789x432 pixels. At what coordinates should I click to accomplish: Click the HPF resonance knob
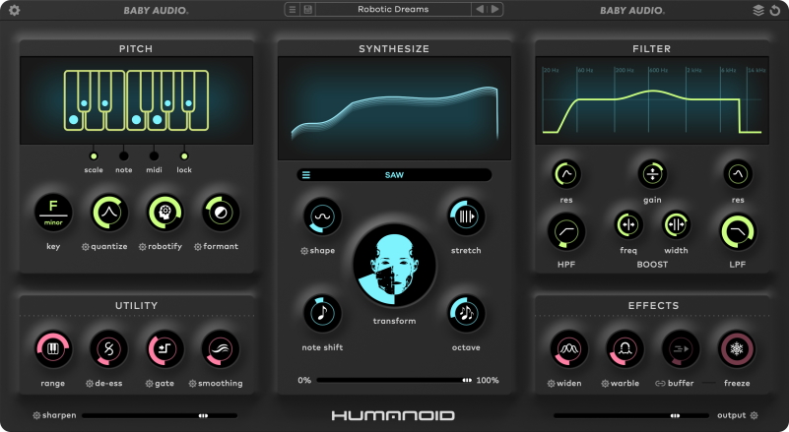pos(566,174)
